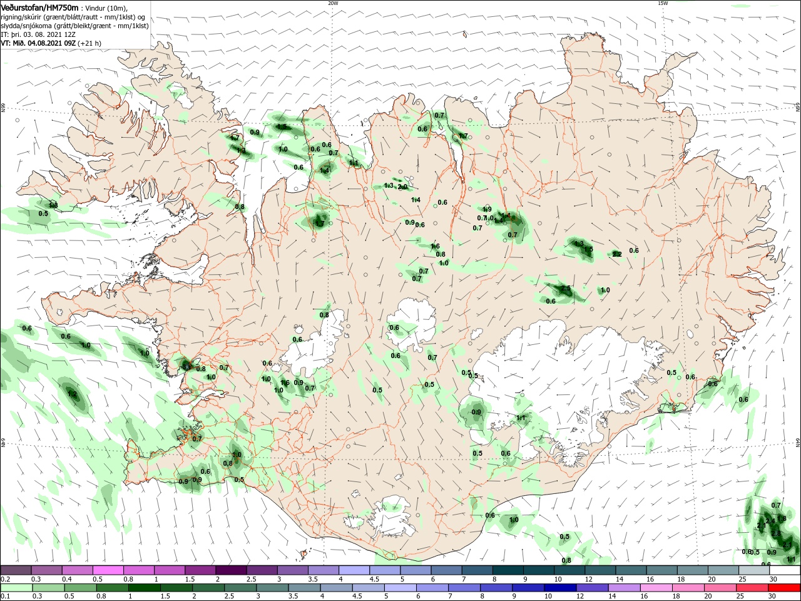Screen dimensions: 801x601
Task: Click the slate blue snow swatch at 6
Action: pyautogui.click(x=447, y=570)
